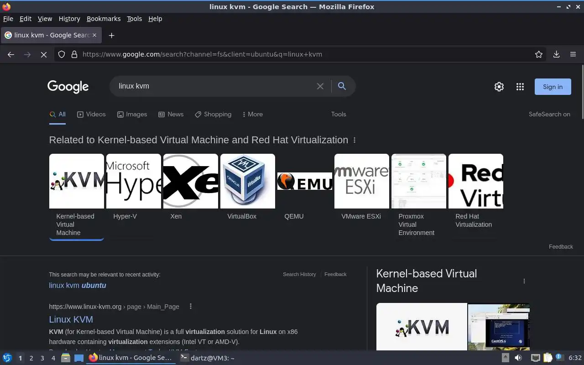Click the Google search input field
This screenshot has width=584, height=365.
pos(214,86)
